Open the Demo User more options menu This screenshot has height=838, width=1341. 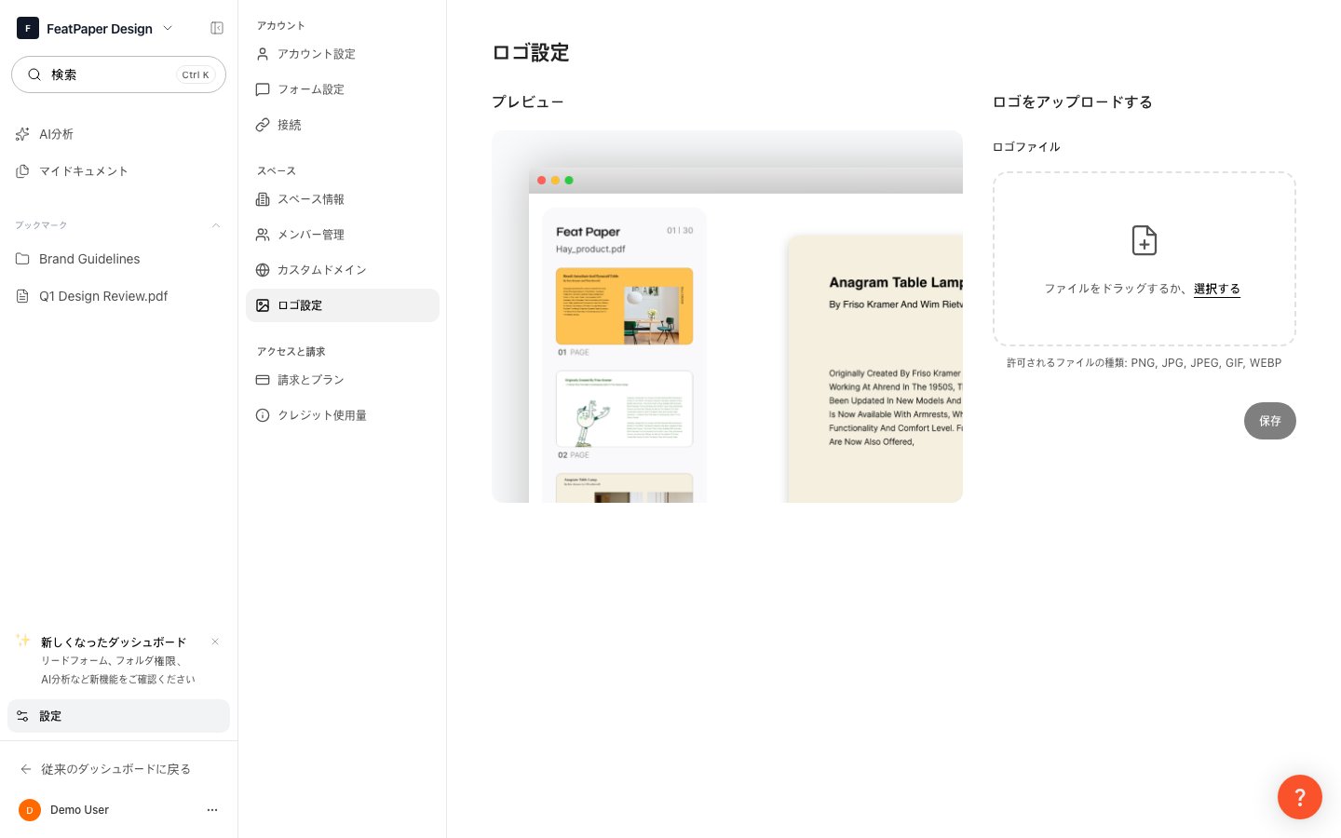tap(212, 810)
